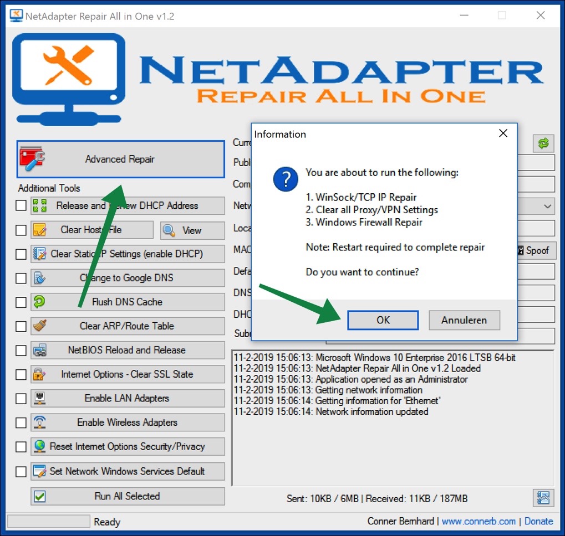Click the Change to Google DNS icon

pyautogui.click(x=39, y=278)
